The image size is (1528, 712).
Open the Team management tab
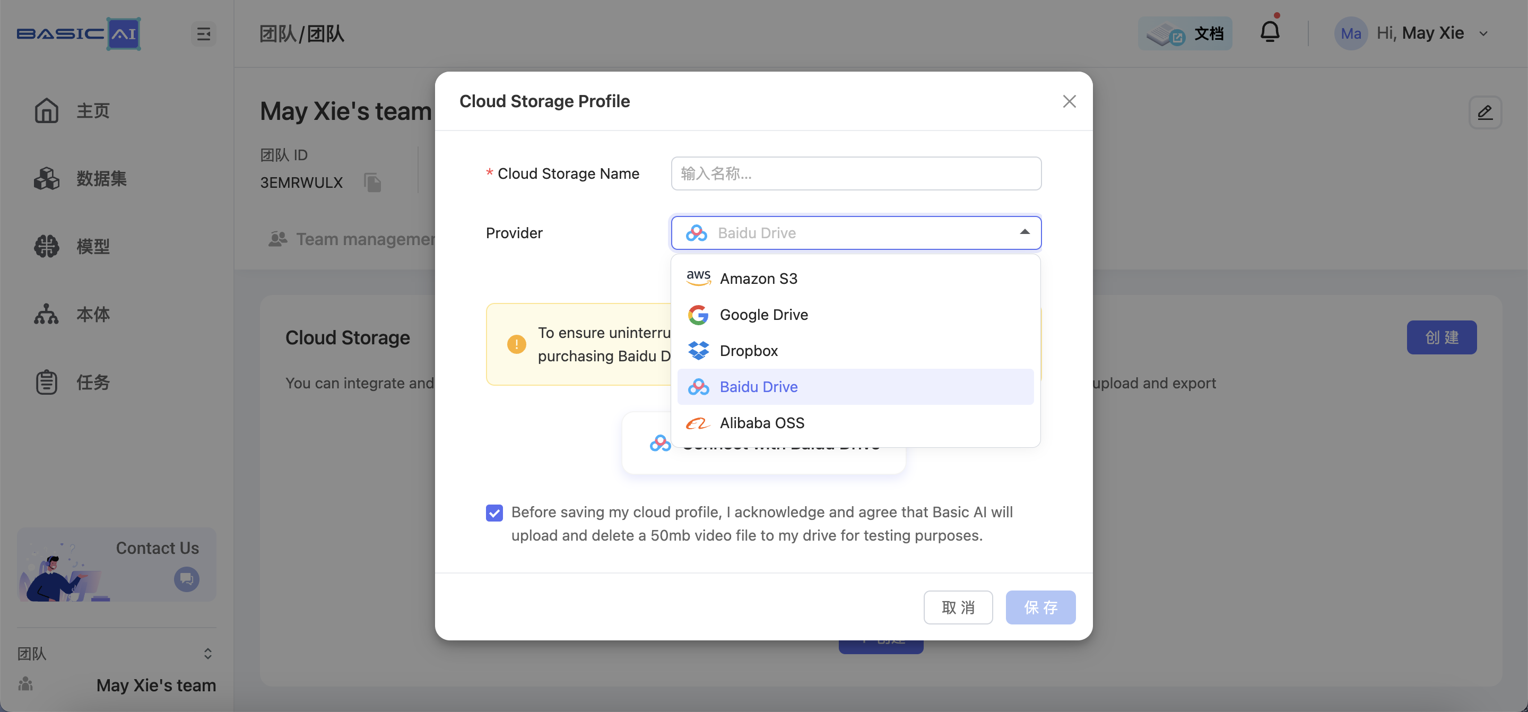[352, 239]
